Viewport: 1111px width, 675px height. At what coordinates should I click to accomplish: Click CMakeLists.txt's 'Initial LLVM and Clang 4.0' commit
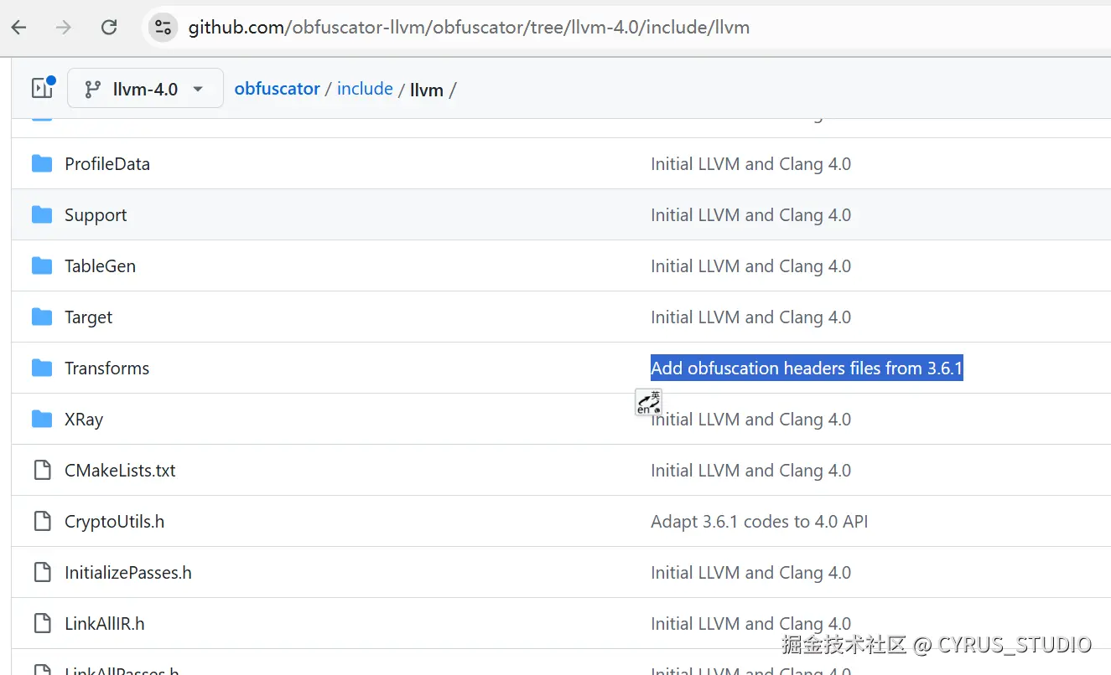click(x=750, y=471)
